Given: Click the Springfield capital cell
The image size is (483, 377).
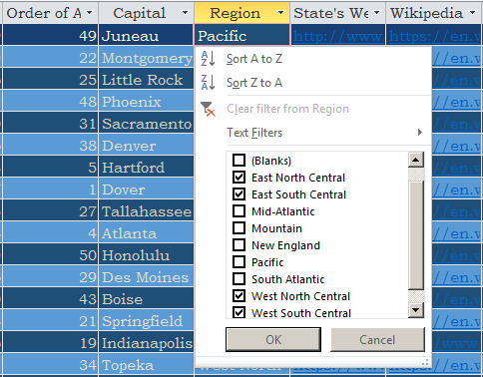Looking at the screenshot, I should (x=146, y=320).
